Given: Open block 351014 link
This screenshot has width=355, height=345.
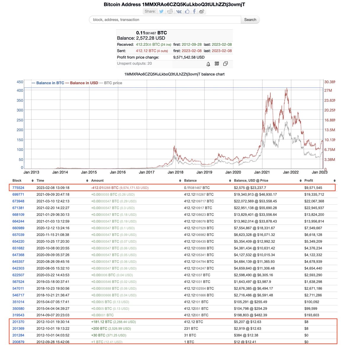Looking at the screenshot, I should point(18,302).
